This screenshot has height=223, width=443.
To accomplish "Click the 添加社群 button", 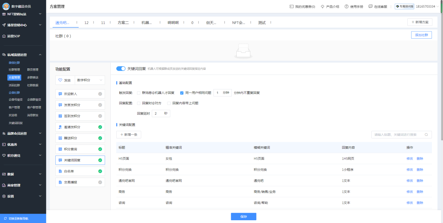I will click(x=421, y=35).
